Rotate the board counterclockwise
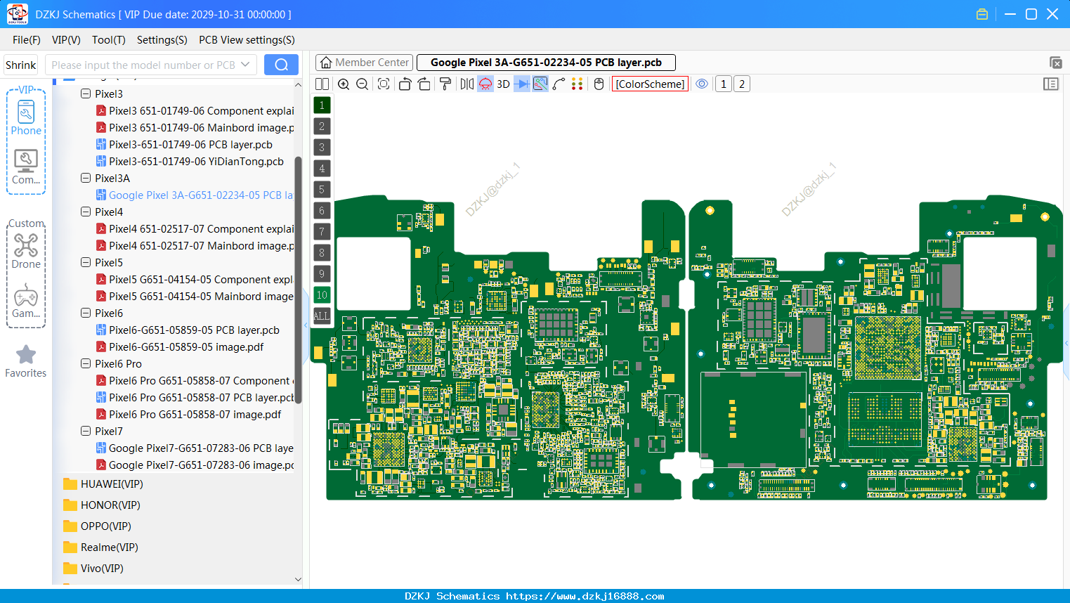The height and width of the screenshot is (603, 1070). pos(405,84)
